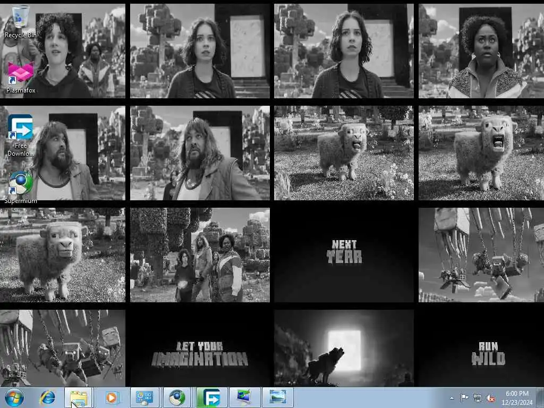
Task: Open the landscape picture taskbar item
Action: coord(278,397)
